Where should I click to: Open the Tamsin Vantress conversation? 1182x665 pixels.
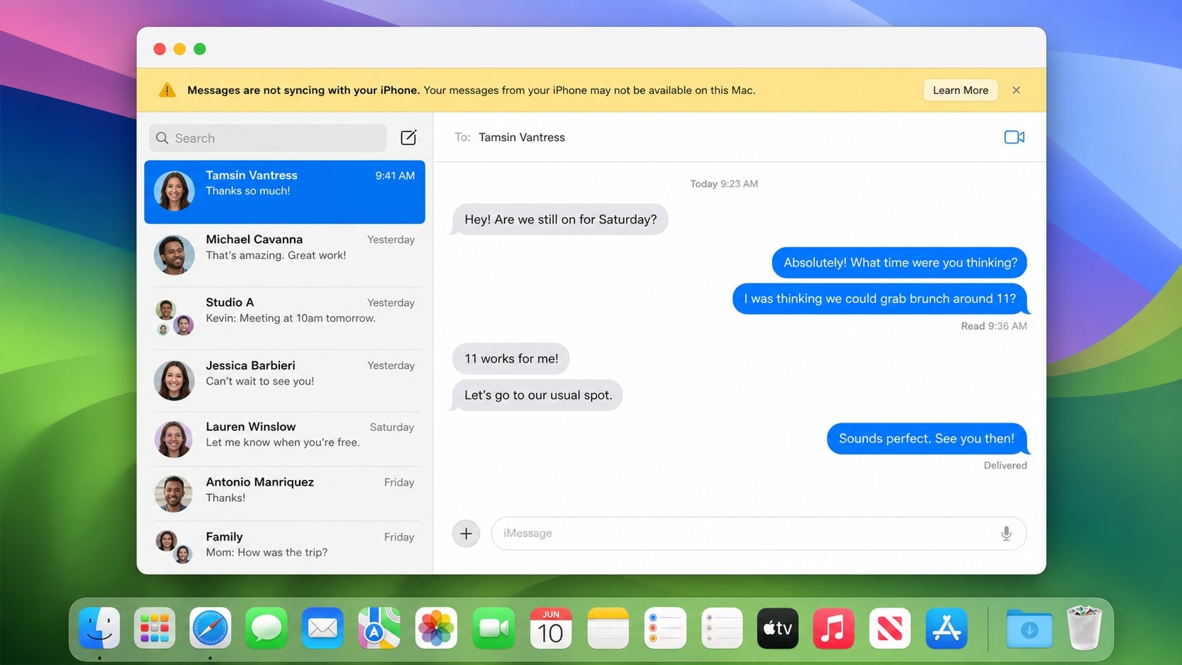click(x=284, y=192)
